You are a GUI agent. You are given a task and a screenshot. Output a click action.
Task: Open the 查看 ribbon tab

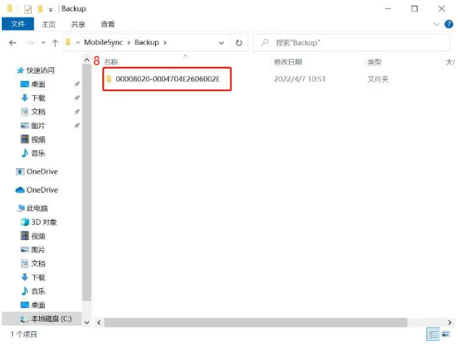coord(107,24)
